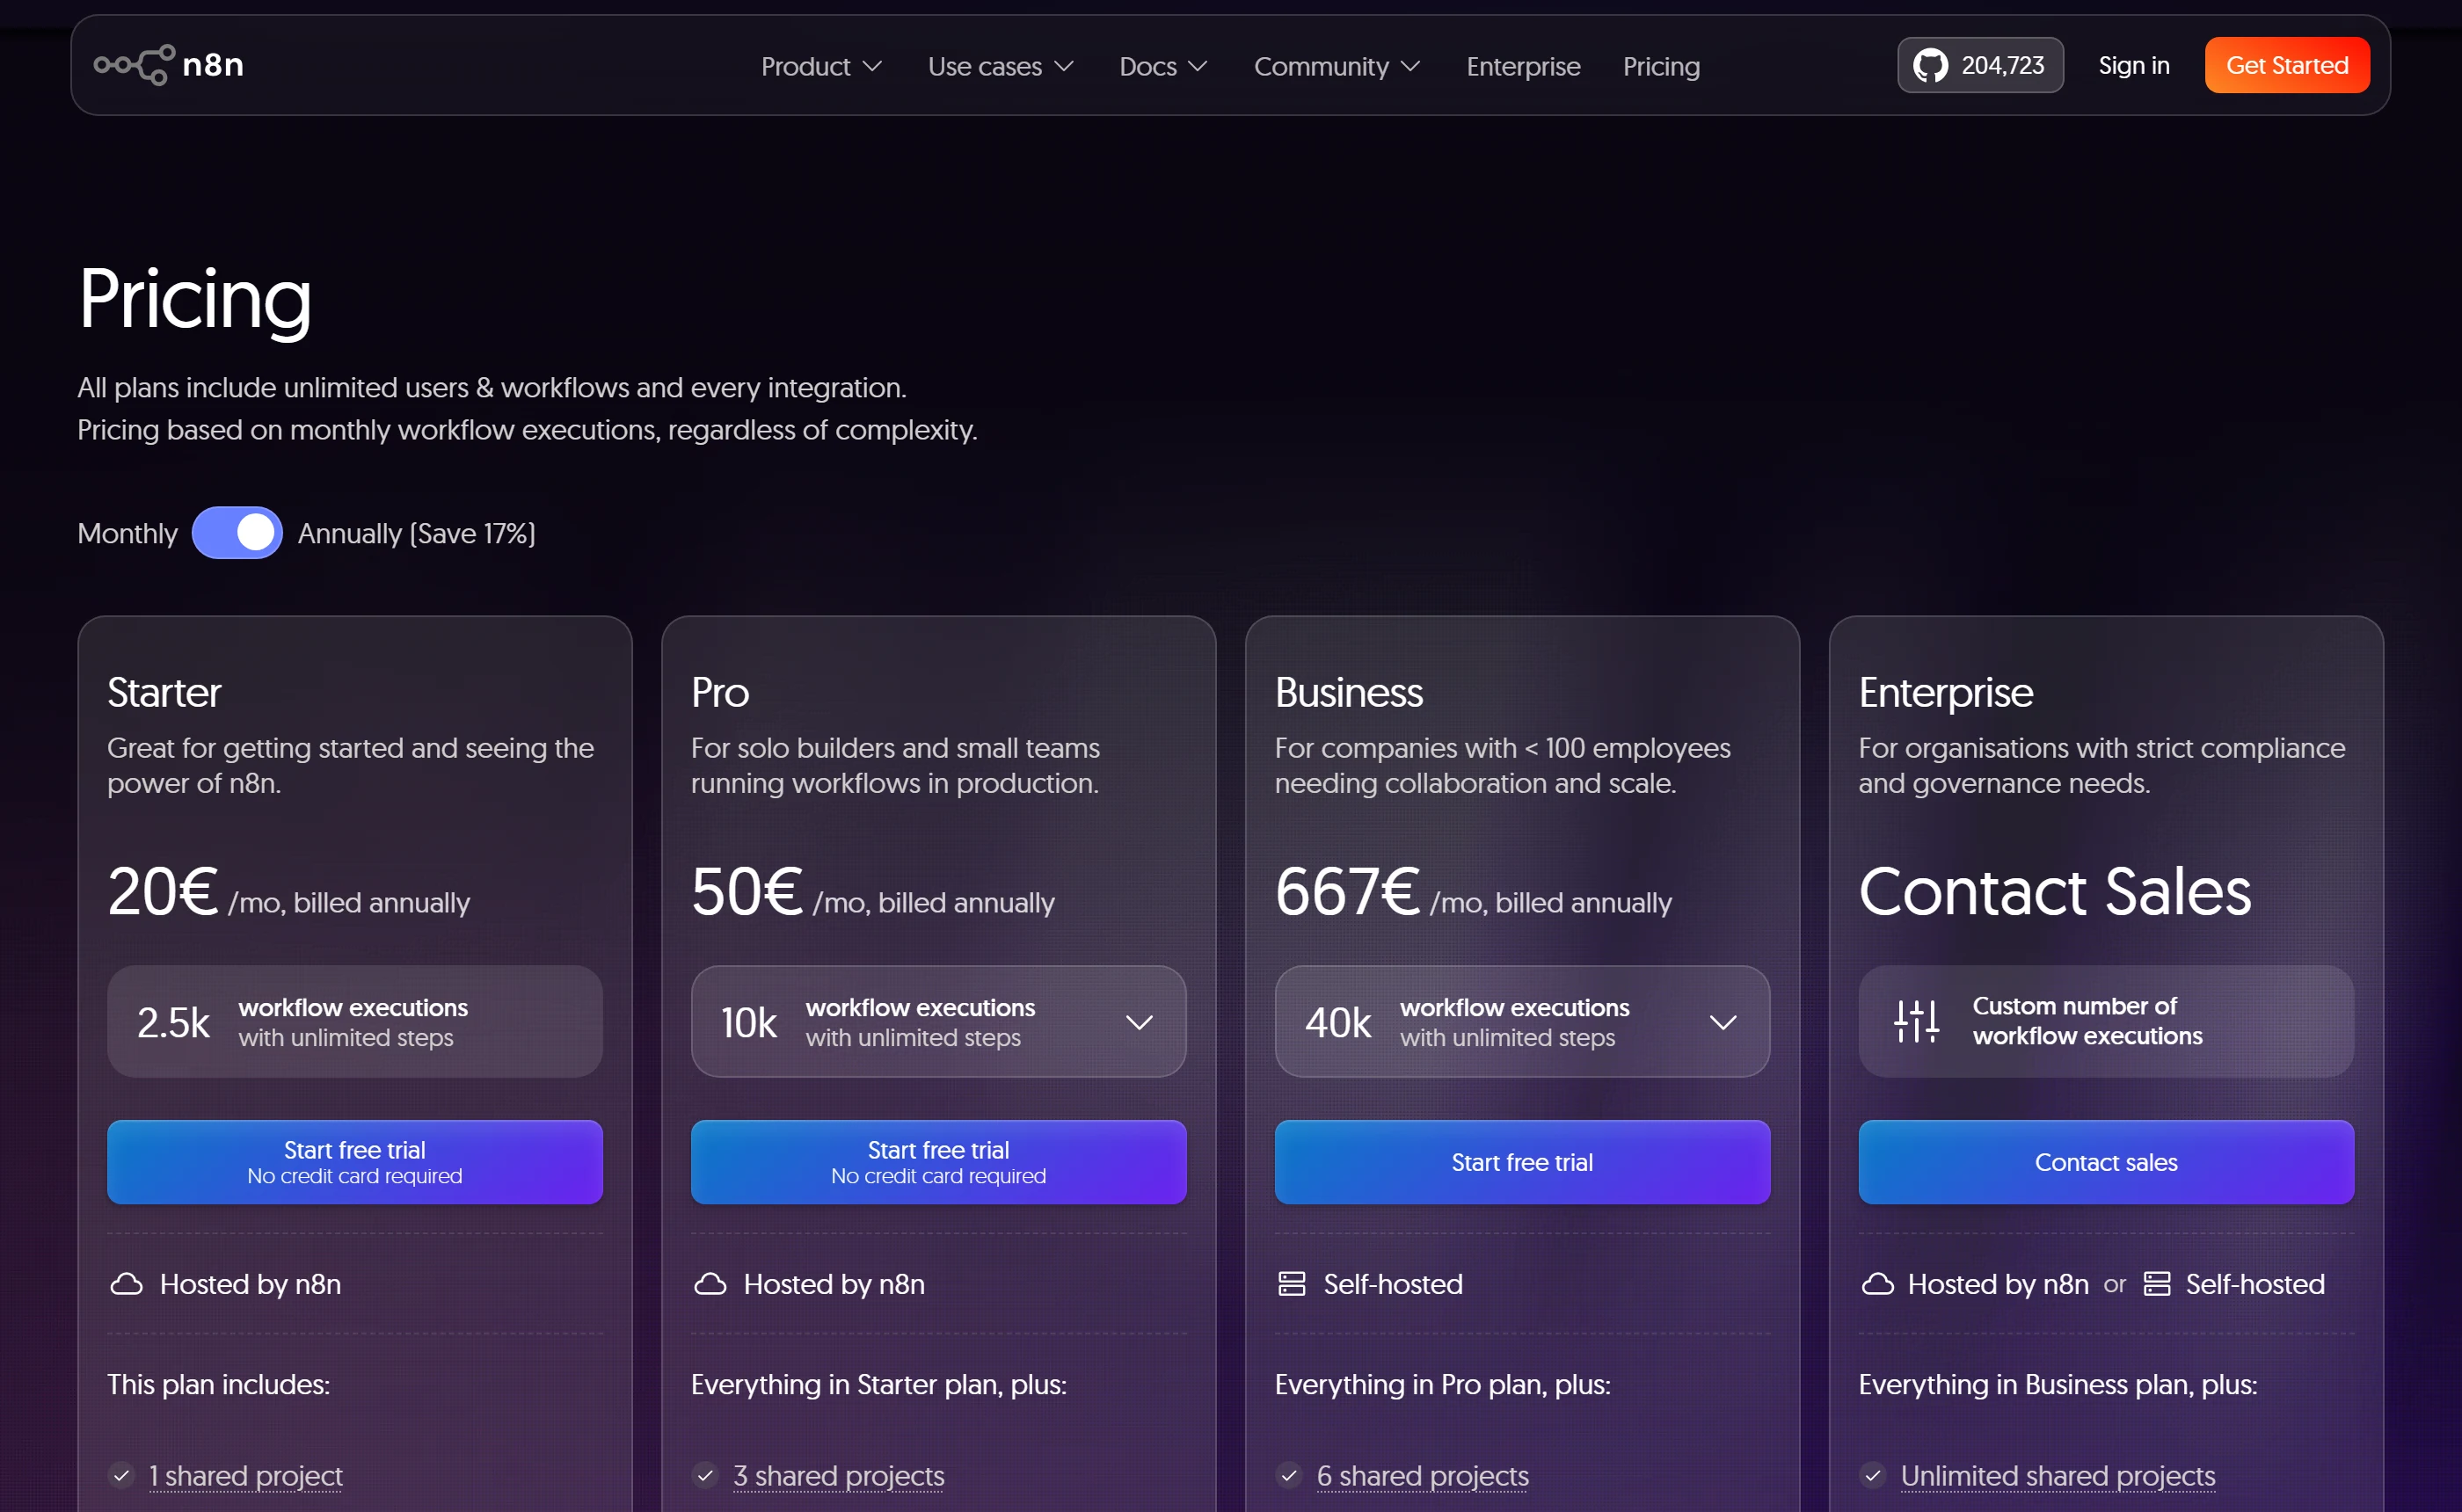Expand the Product menu in the navigation
The height and width of the screenshot is (1512, 2462).
point(821,66)
